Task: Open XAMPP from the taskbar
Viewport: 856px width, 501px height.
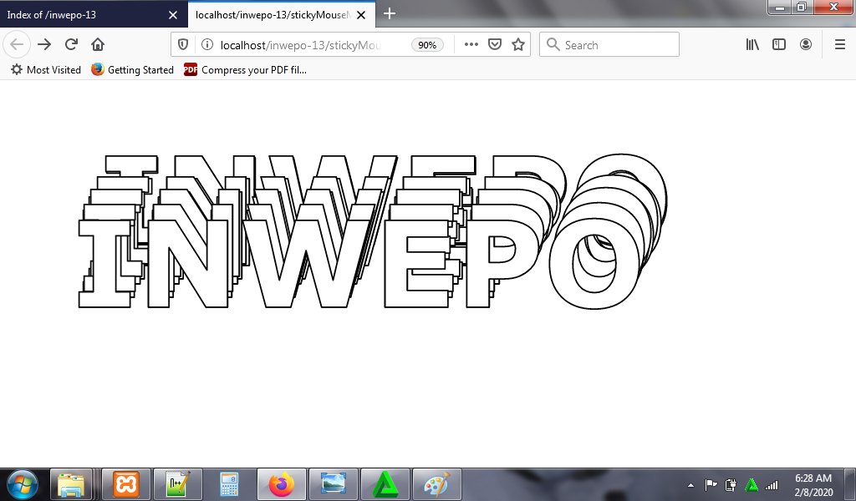Action: point(126,484)
